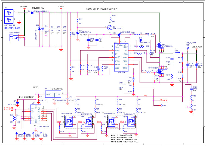Select the U14 L78L05ABUTR LDO regulator block
The image size is (206, 146).
(53, 94)
